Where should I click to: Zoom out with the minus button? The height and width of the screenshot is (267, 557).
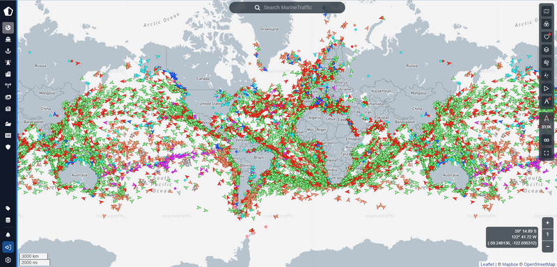[547, 246]
